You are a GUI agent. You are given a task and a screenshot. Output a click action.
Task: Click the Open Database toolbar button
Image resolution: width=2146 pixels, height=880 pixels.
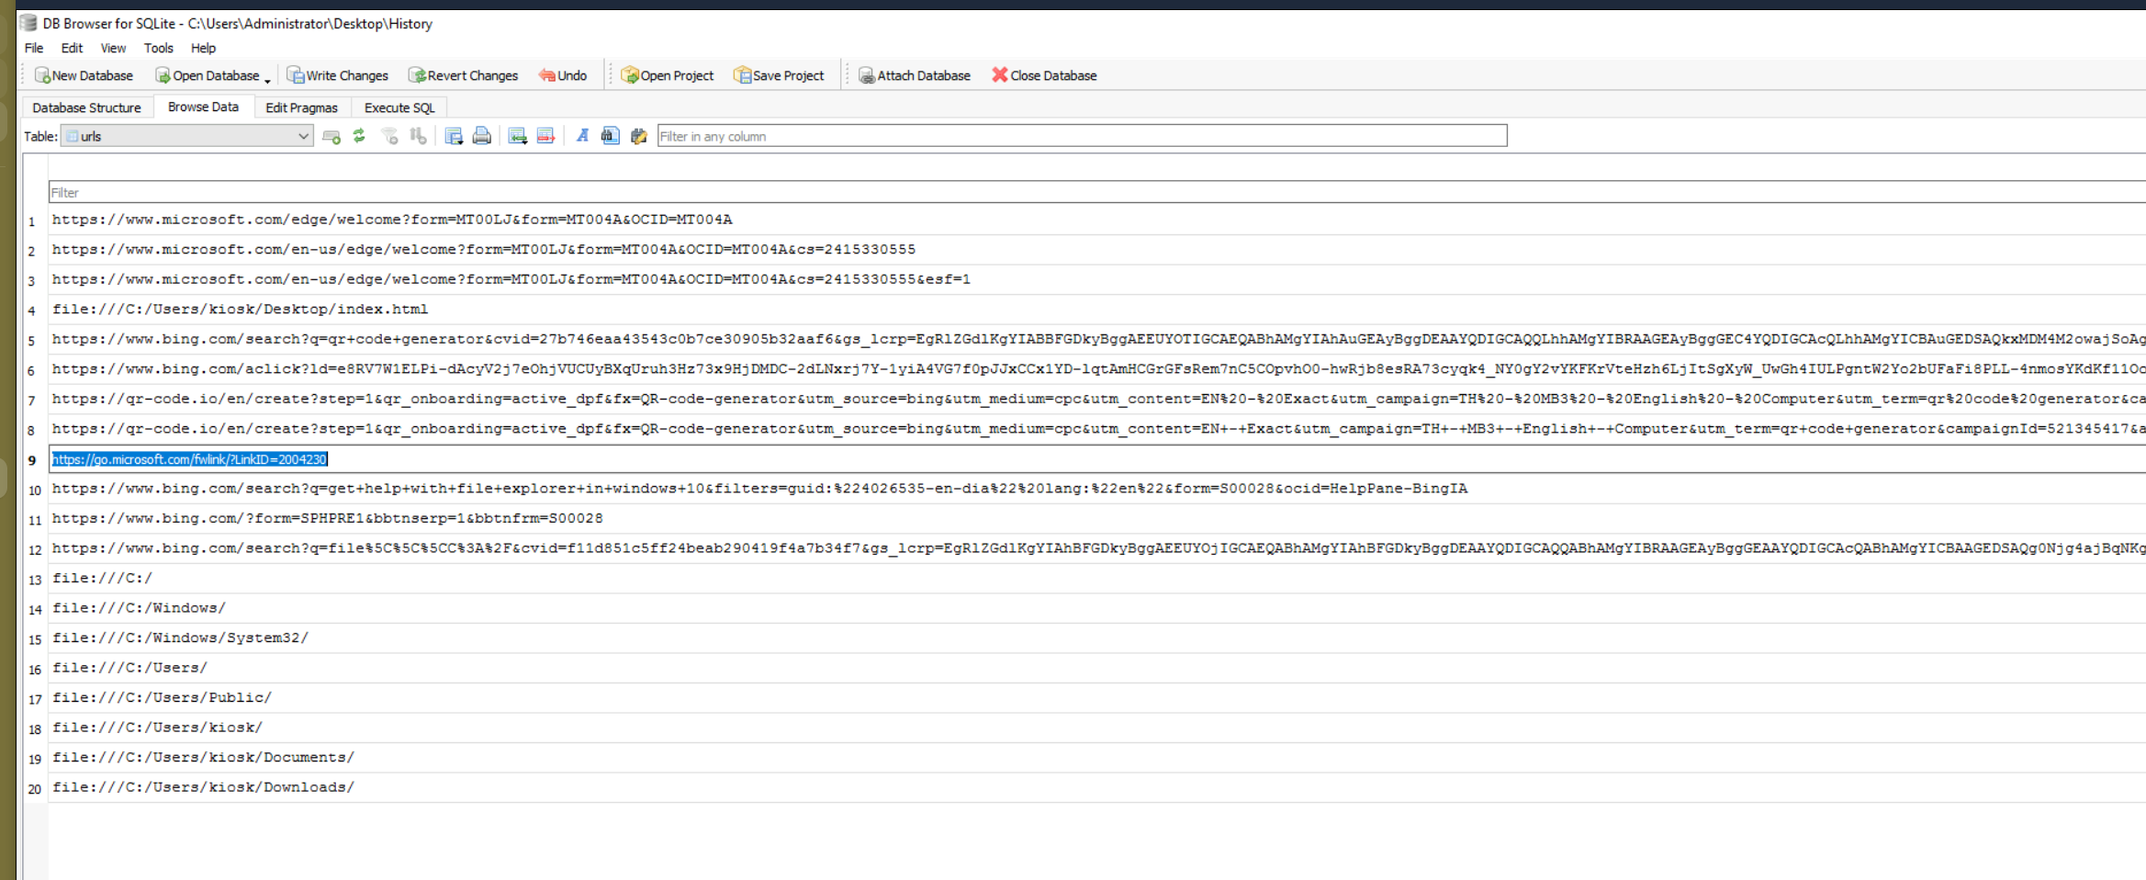[x=208, y=75]
